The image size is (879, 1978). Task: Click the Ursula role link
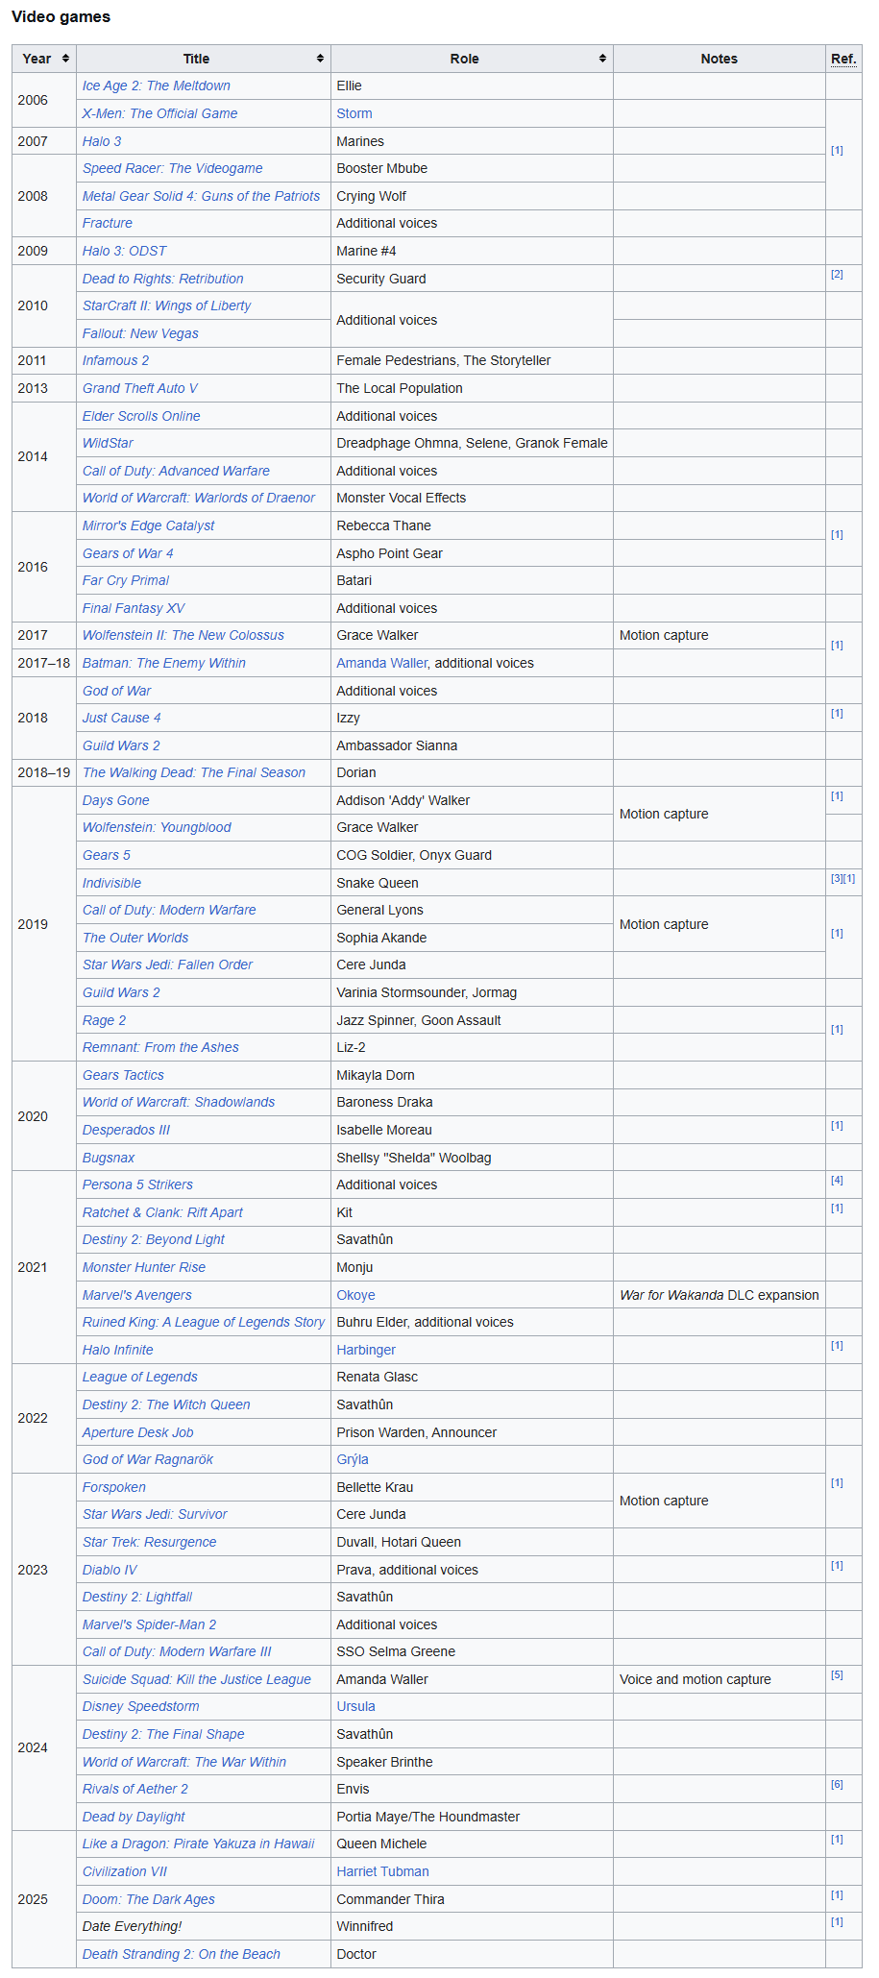(355, 1706)
